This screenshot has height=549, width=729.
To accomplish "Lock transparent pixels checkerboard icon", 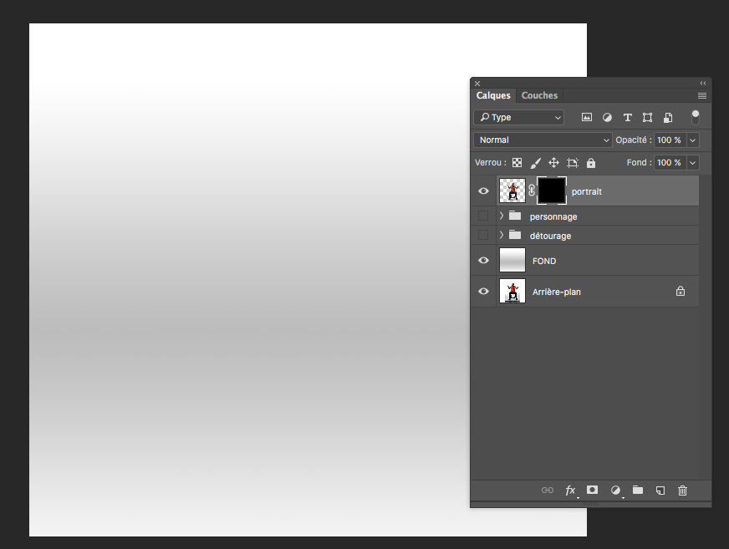I will 517,163.
